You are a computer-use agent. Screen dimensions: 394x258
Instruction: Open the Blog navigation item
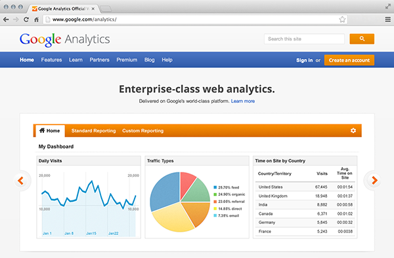click(x=149, y=60)
